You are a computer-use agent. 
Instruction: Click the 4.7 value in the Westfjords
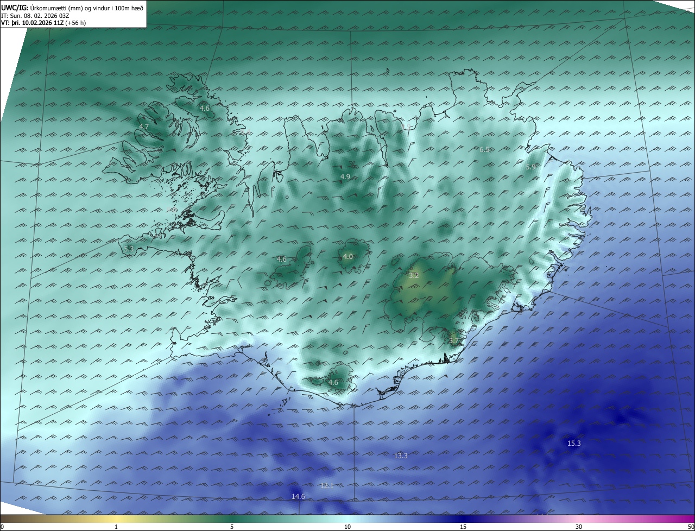(x=144, y=127)
